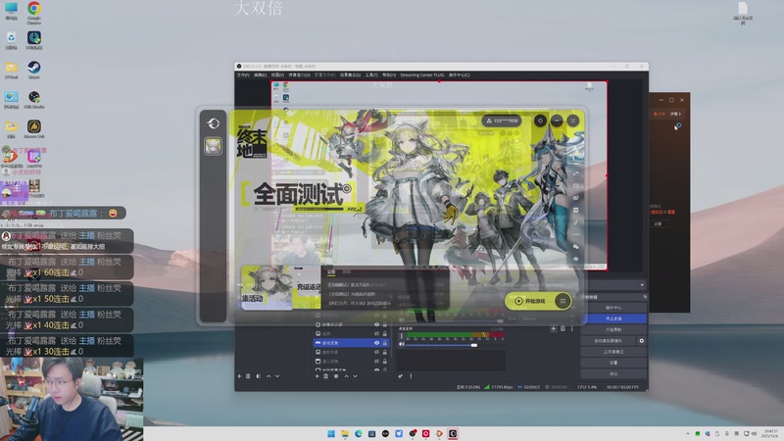
Task: Enable studio mode button
Action: point(613,352)
